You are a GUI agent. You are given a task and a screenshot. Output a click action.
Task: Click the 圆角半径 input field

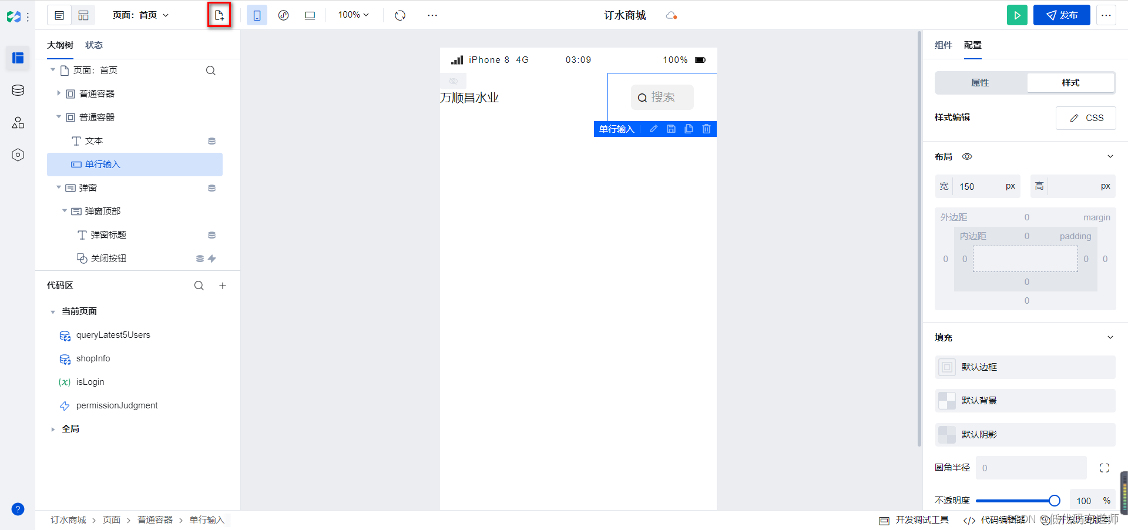pyautogui.click(x=1031, y=468)
